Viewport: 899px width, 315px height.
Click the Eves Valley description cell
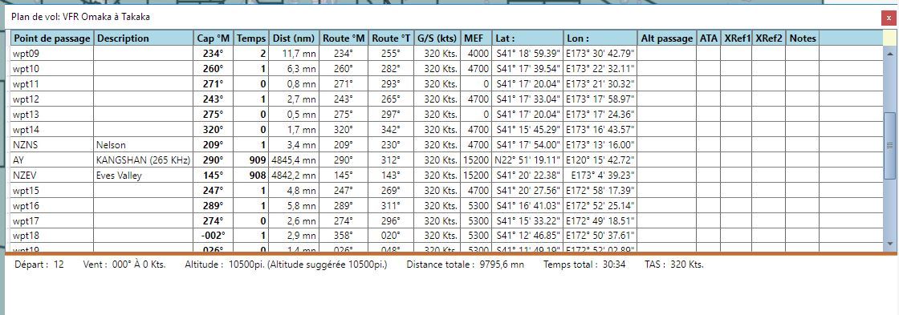(x=144, y=176)
